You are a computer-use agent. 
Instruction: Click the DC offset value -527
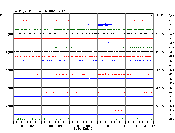click(x=171, y=34)
